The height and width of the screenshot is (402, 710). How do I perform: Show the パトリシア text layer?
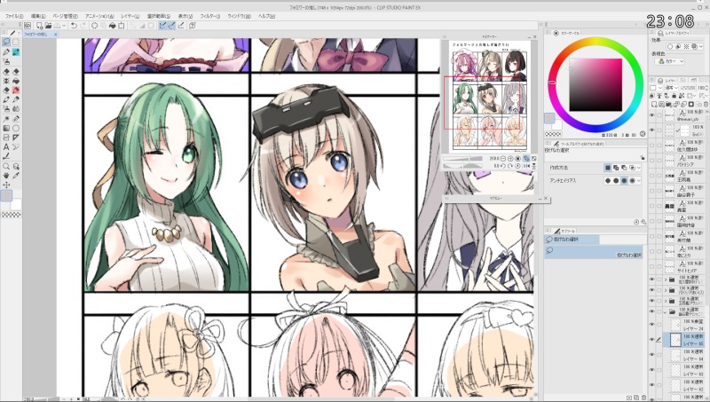[x=652, y=161]
